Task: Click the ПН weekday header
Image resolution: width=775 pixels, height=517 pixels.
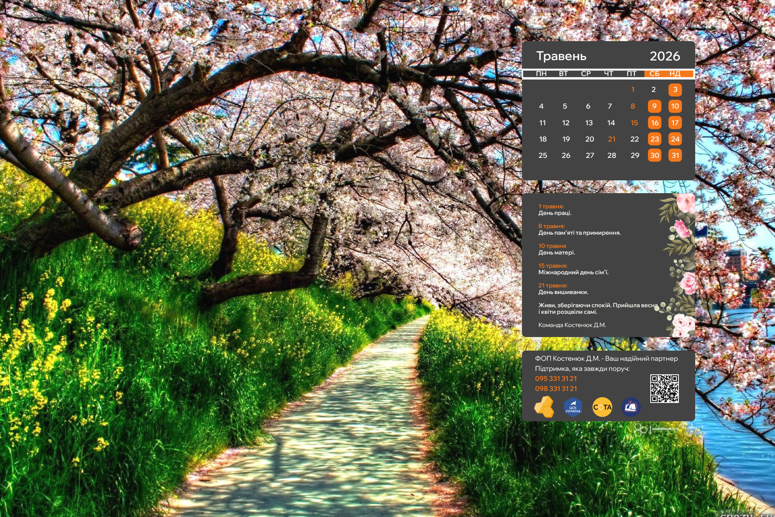Action: pyautogui.click(x=541, y=74)
